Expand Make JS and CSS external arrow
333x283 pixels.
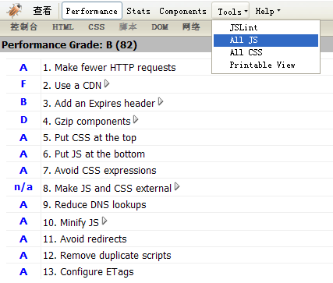click(x=177, y=186)
